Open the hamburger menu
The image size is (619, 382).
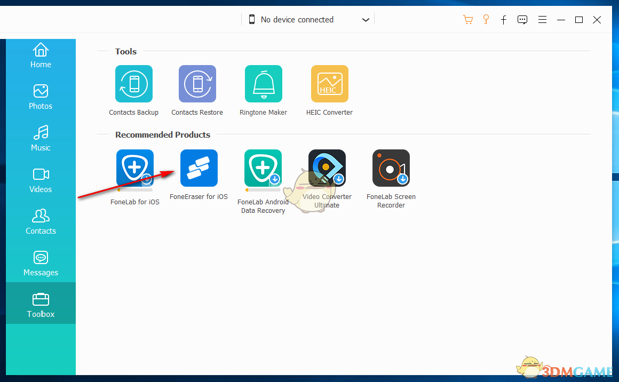coord(542,20)
